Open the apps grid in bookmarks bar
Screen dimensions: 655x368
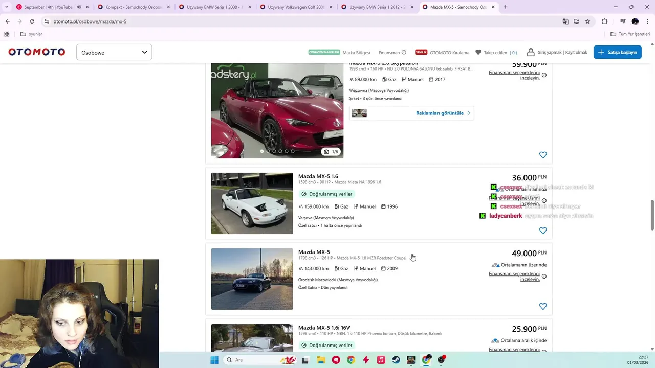(x=7, y=34)
